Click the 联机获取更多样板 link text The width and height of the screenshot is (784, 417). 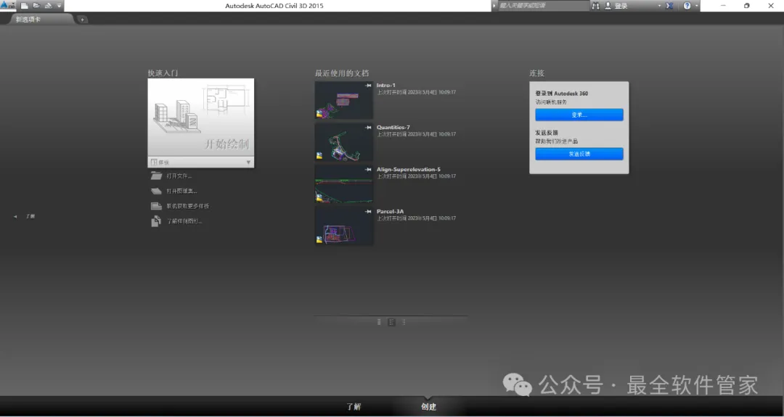pyautogui.click(x=188, y=206)
